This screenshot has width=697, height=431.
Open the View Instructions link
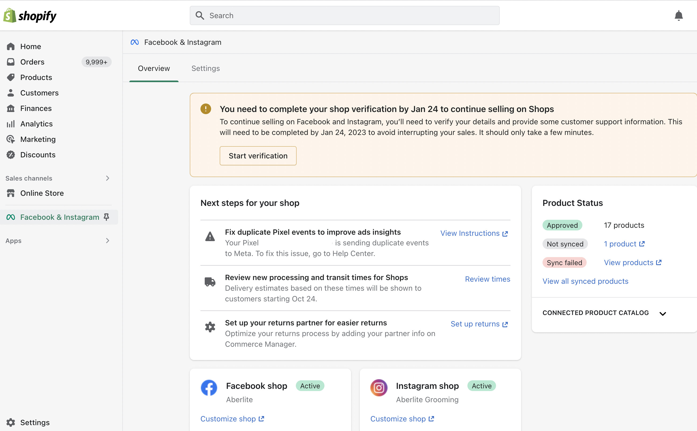(x=474, y=233)
